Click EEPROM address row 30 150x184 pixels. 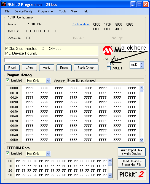click(10, 175)
